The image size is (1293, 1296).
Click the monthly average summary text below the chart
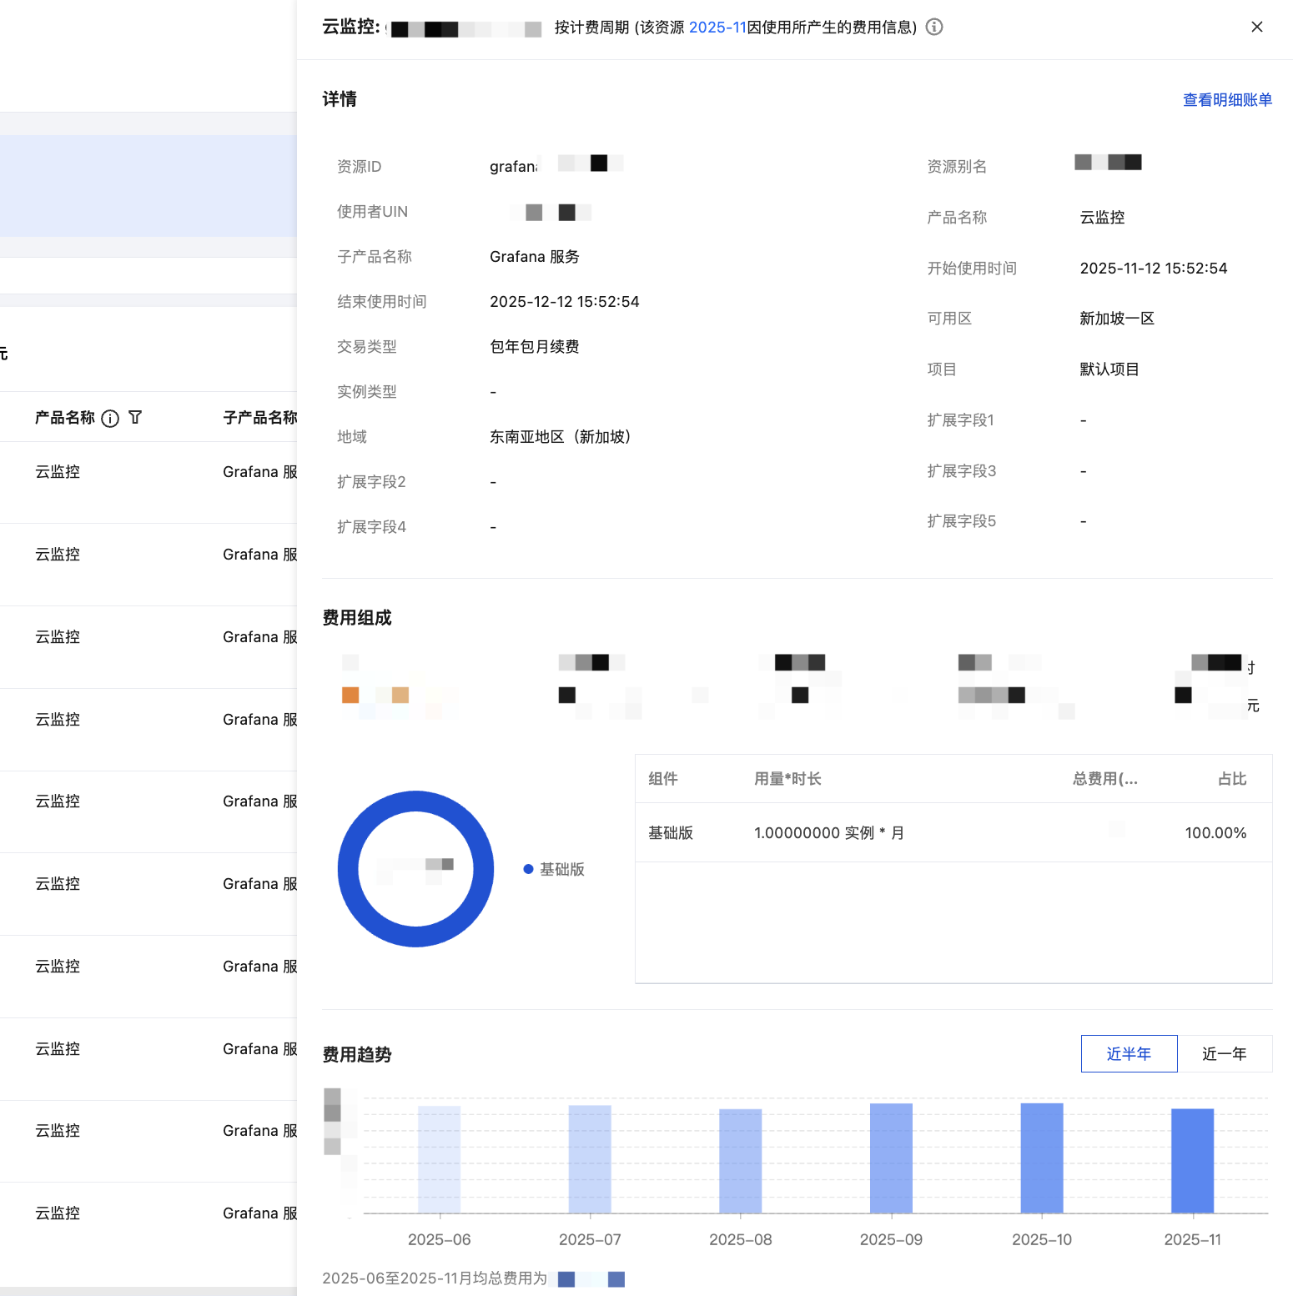point(435,1278)
